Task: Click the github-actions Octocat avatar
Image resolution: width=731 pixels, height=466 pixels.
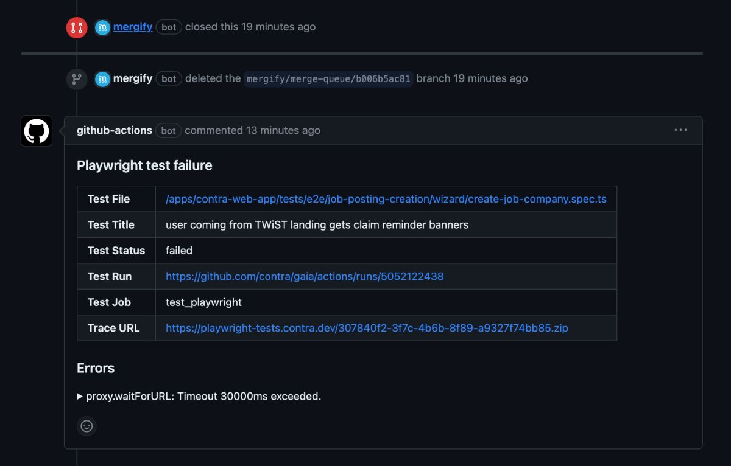Action: pyautogui.click(x=37, y=131)
